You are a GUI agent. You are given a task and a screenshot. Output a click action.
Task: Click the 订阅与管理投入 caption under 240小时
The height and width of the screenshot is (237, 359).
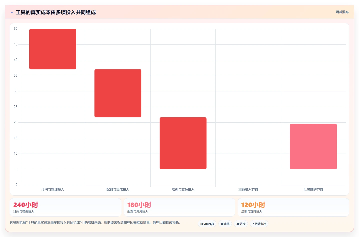coord(24,212)
